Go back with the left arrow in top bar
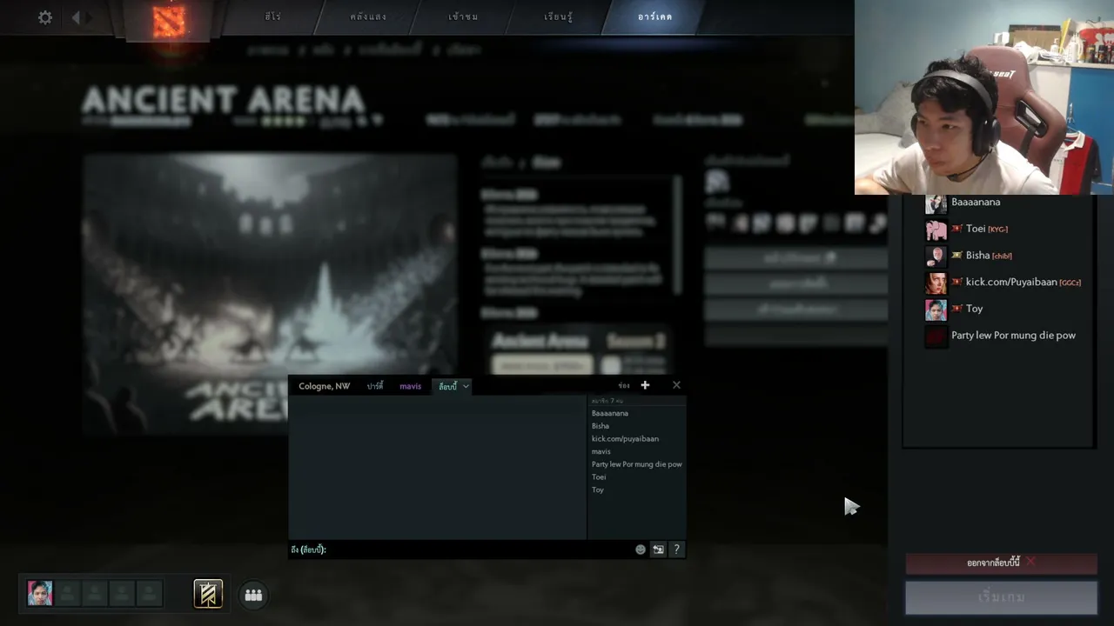Screen dimensions: 1114x626 point(76,17)
